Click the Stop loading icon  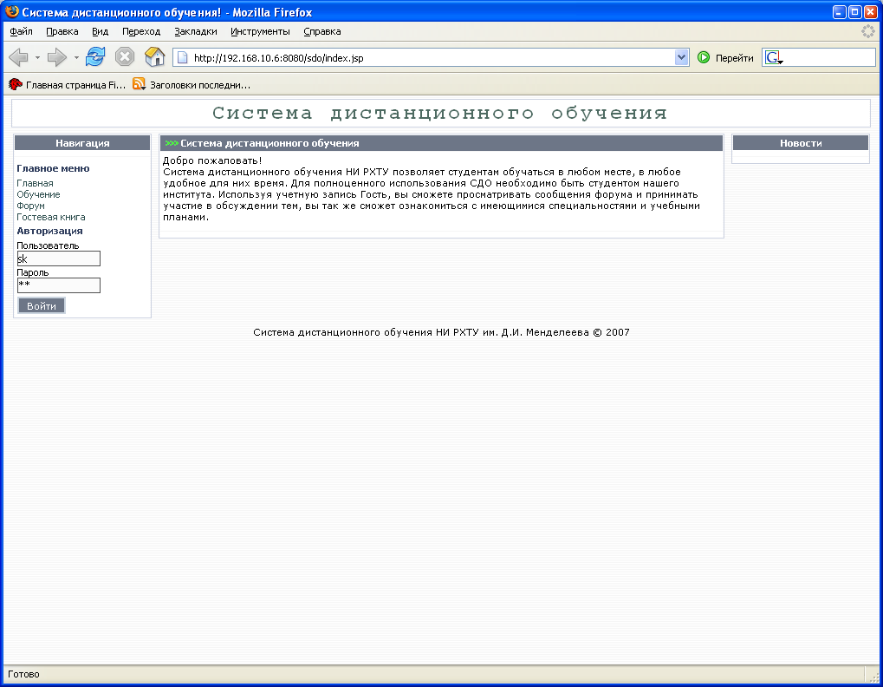pyautogui.click(x=125, y=57)
